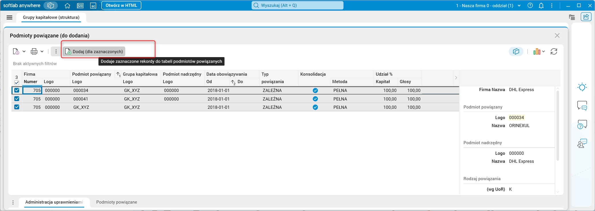Toggle the cube view button in toolbar

(x=516, y=51)
